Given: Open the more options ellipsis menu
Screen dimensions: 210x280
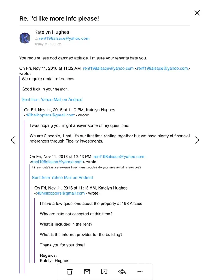Looking at the screenshot, I should 140,272.
